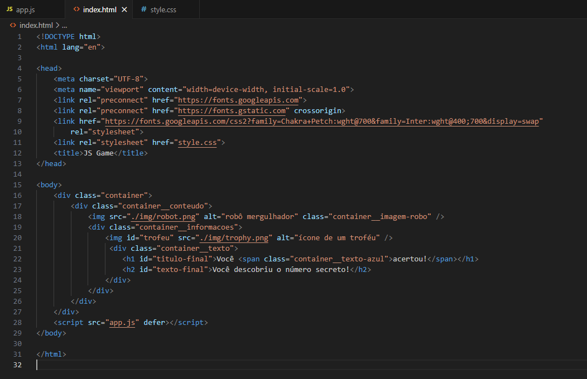Click line number 32 in the gutter
587x379 pixels.
click(17, 365)
